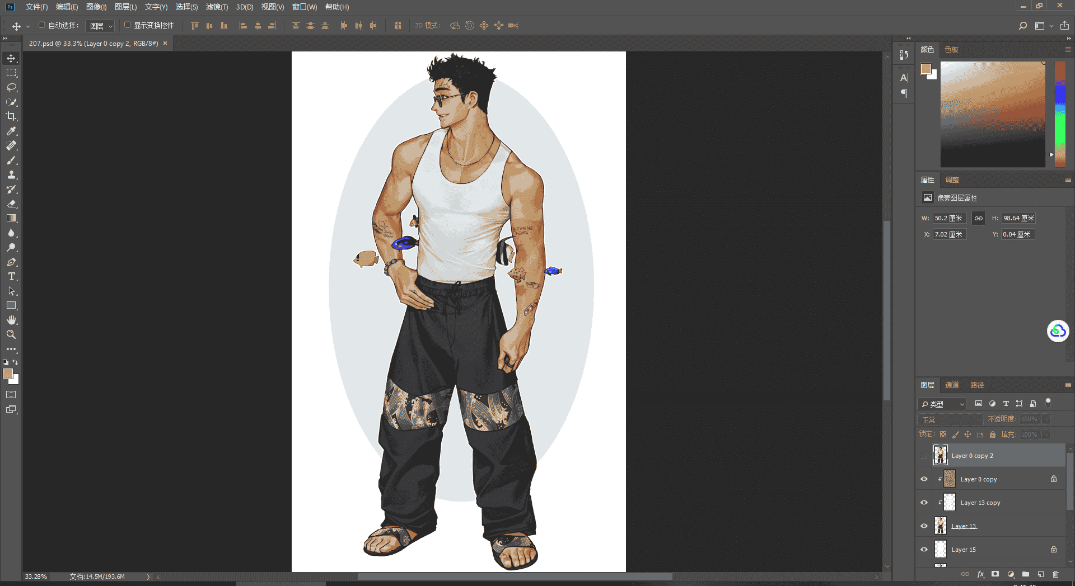Select the Horizontal Type tool
Image resolution: width=1075 pixels, height=586 pixels.
11,277
